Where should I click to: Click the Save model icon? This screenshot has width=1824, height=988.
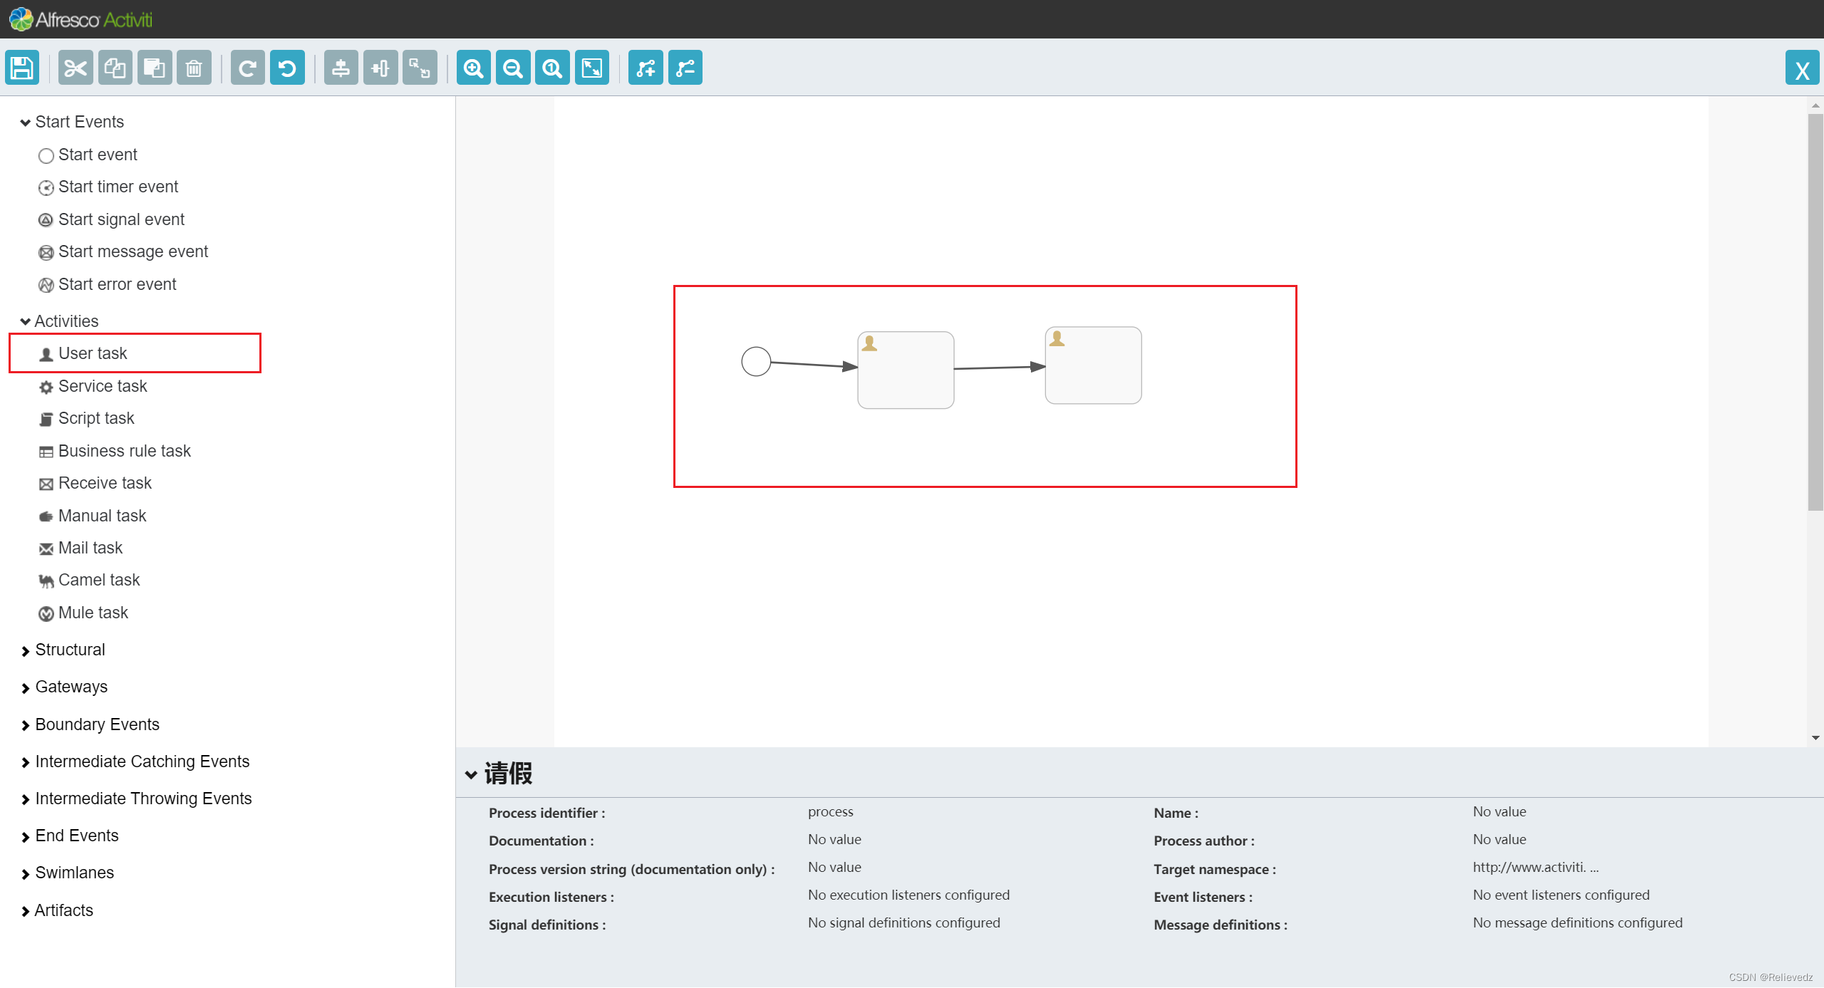(22, 68)
